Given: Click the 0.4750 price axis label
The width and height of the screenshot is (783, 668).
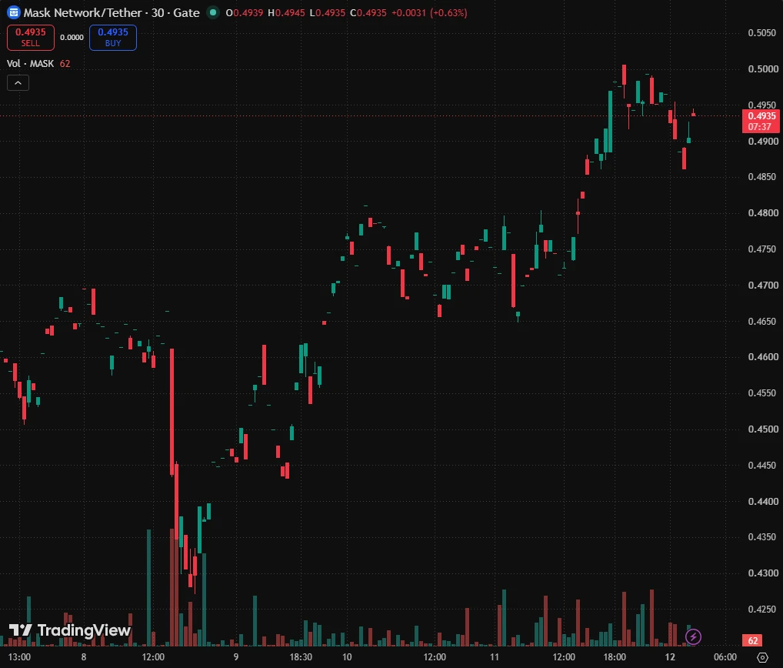Looking at the screenshot, I should point(762,249).
